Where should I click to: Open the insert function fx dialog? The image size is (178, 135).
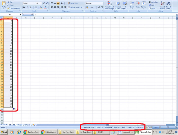32,14
